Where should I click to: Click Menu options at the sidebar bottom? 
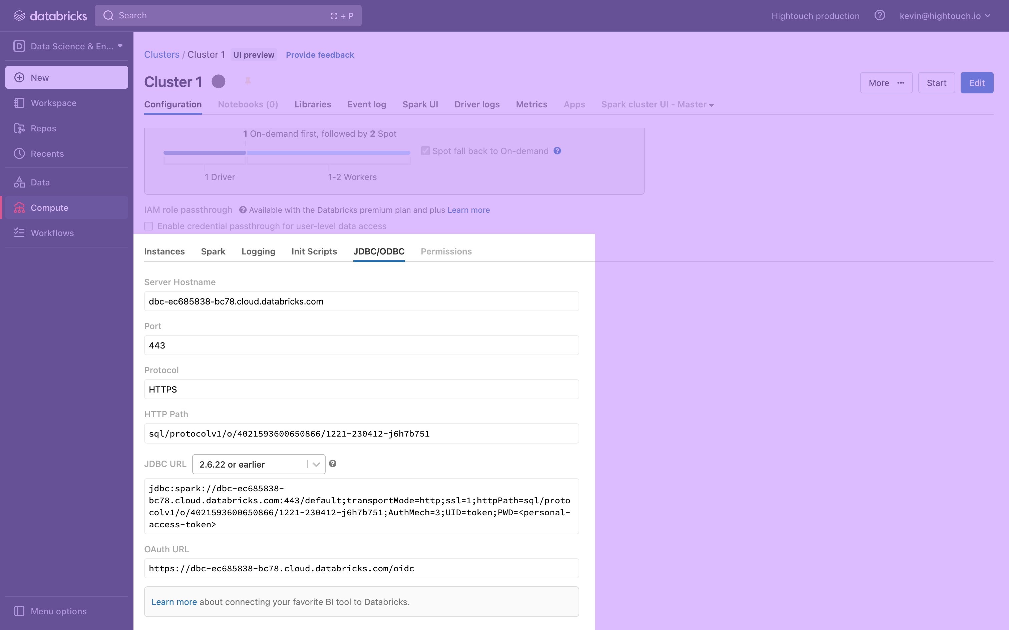pyautogui.click(x=58, y=611)
